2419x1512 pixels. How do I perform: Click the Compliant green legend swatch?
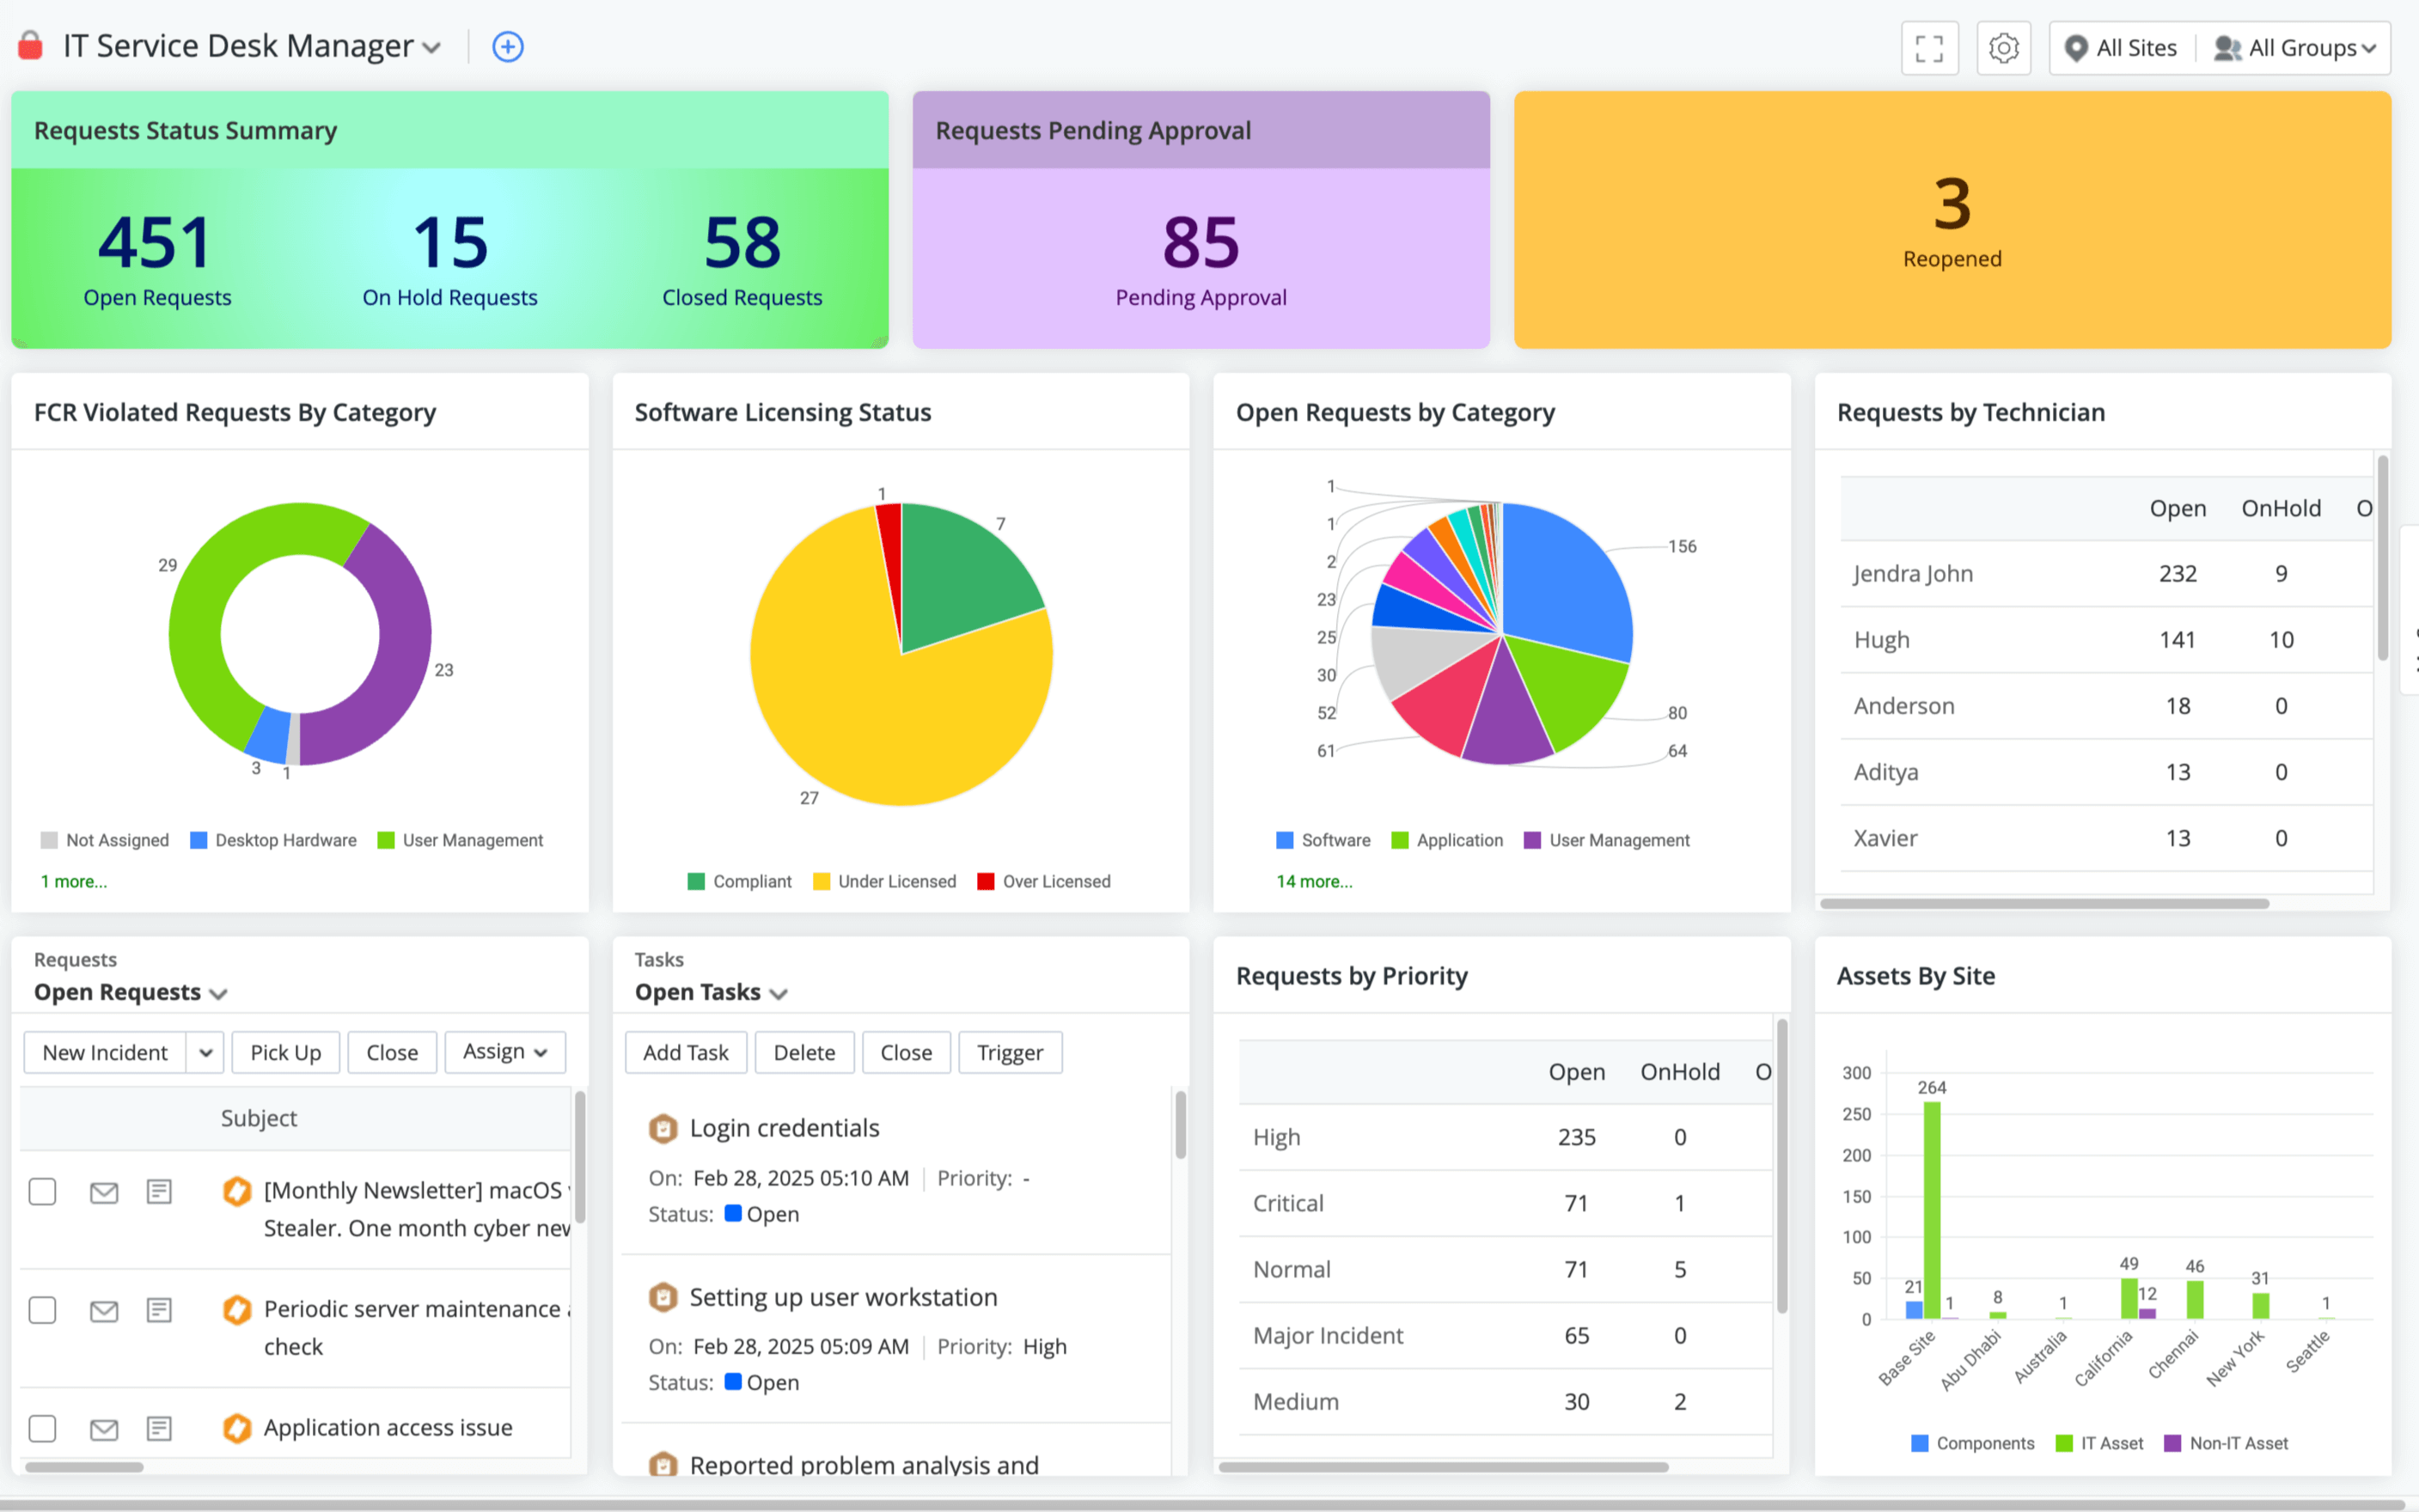(696, 881)
